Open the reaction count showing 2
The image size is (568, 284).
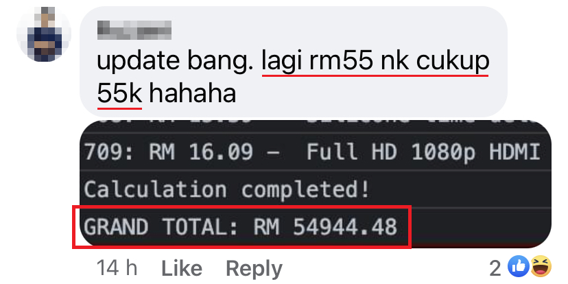coord(495,268)
